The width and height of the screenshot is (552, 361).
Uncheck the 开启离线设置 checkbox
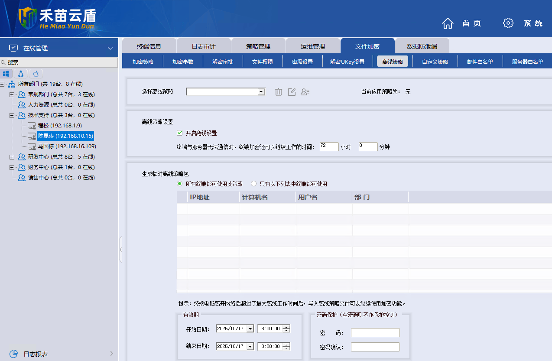(180, 133)
